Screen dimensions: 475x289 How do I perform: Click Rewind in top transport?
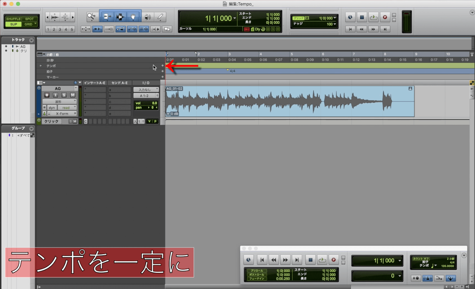point(362,29)
